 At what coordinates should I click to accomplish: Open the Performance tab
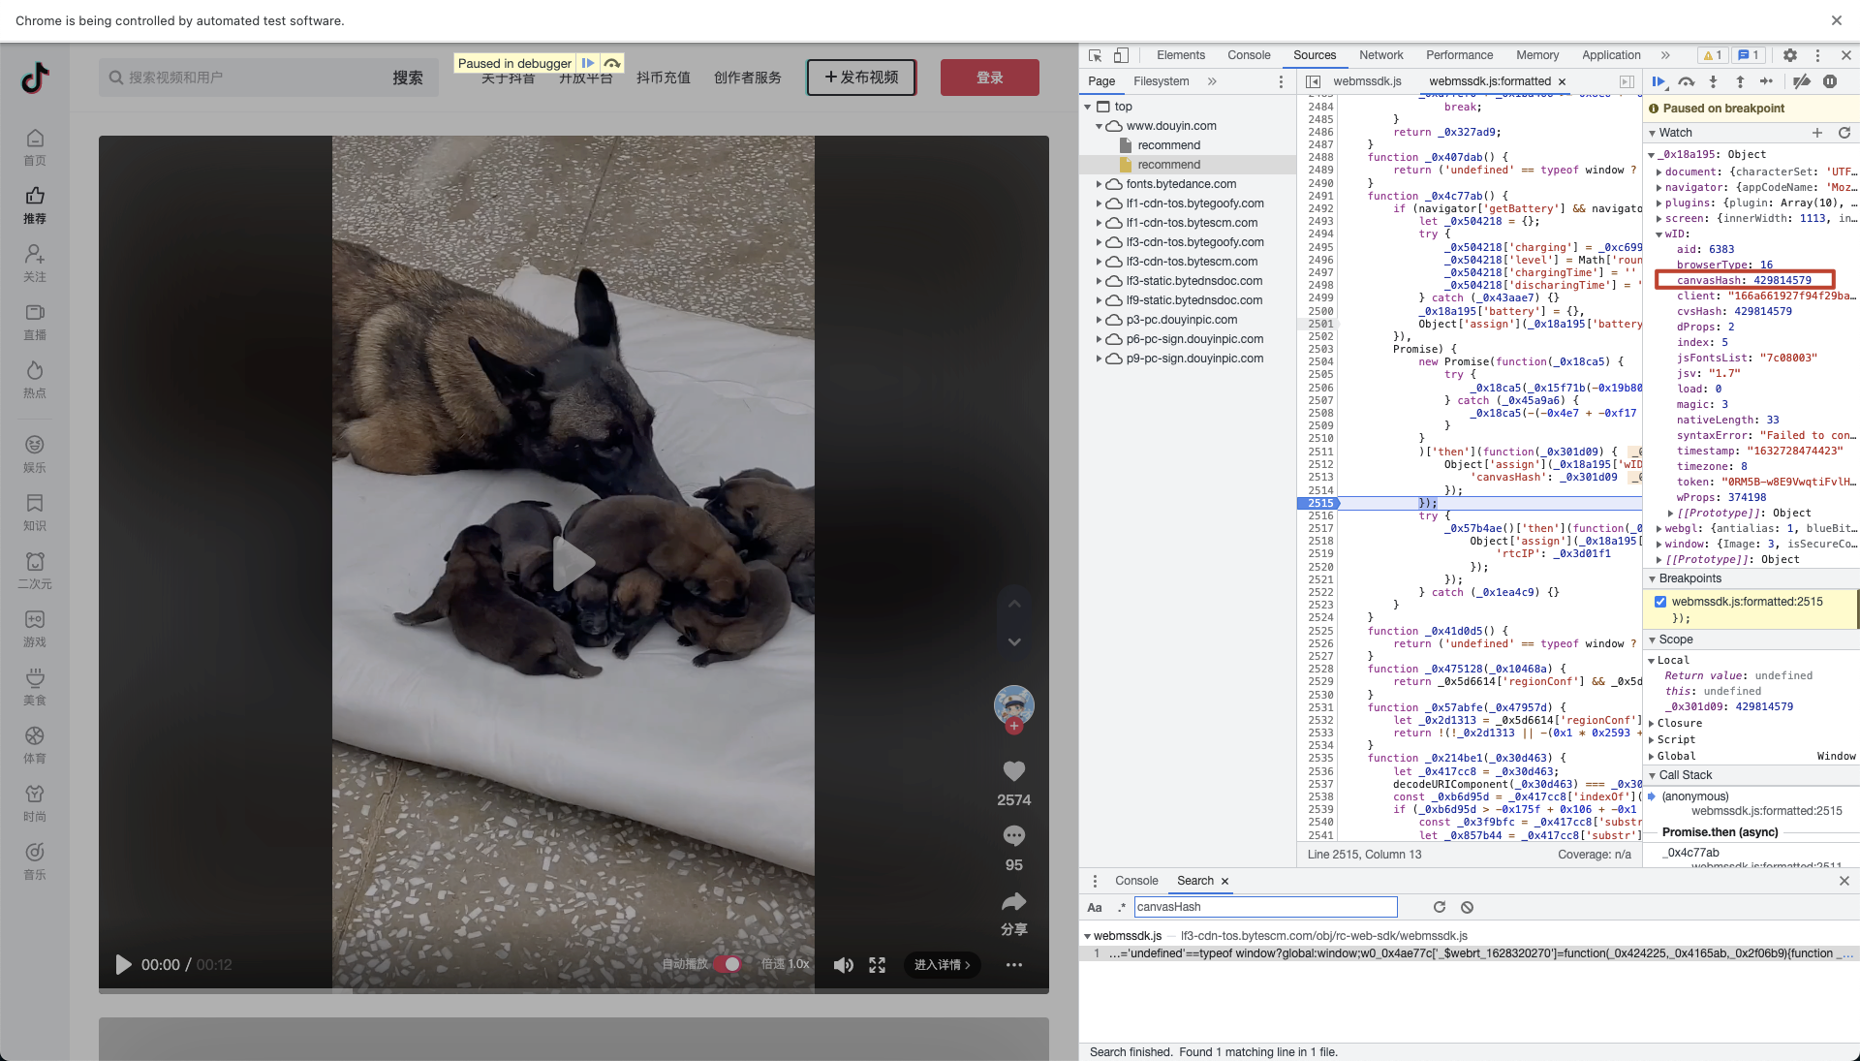click(1459, 55)
